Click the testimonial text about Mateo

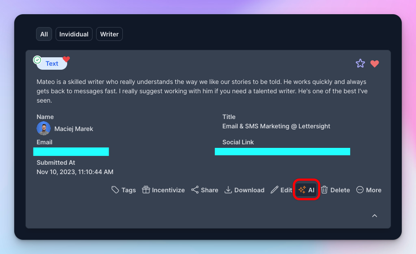point(202,91)
